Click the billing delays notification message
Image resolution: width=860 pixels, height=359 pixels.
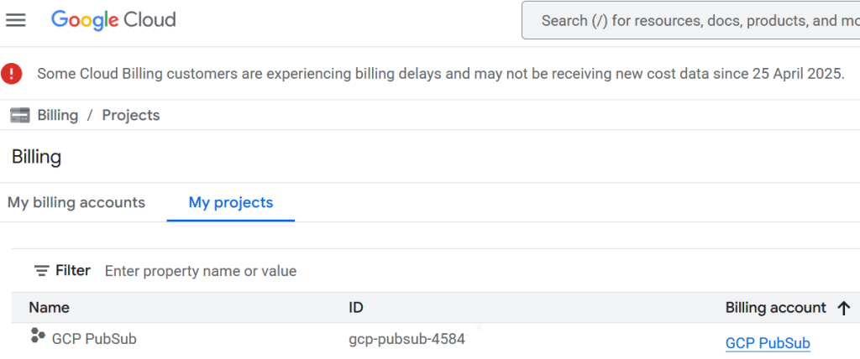click(440, 74)
